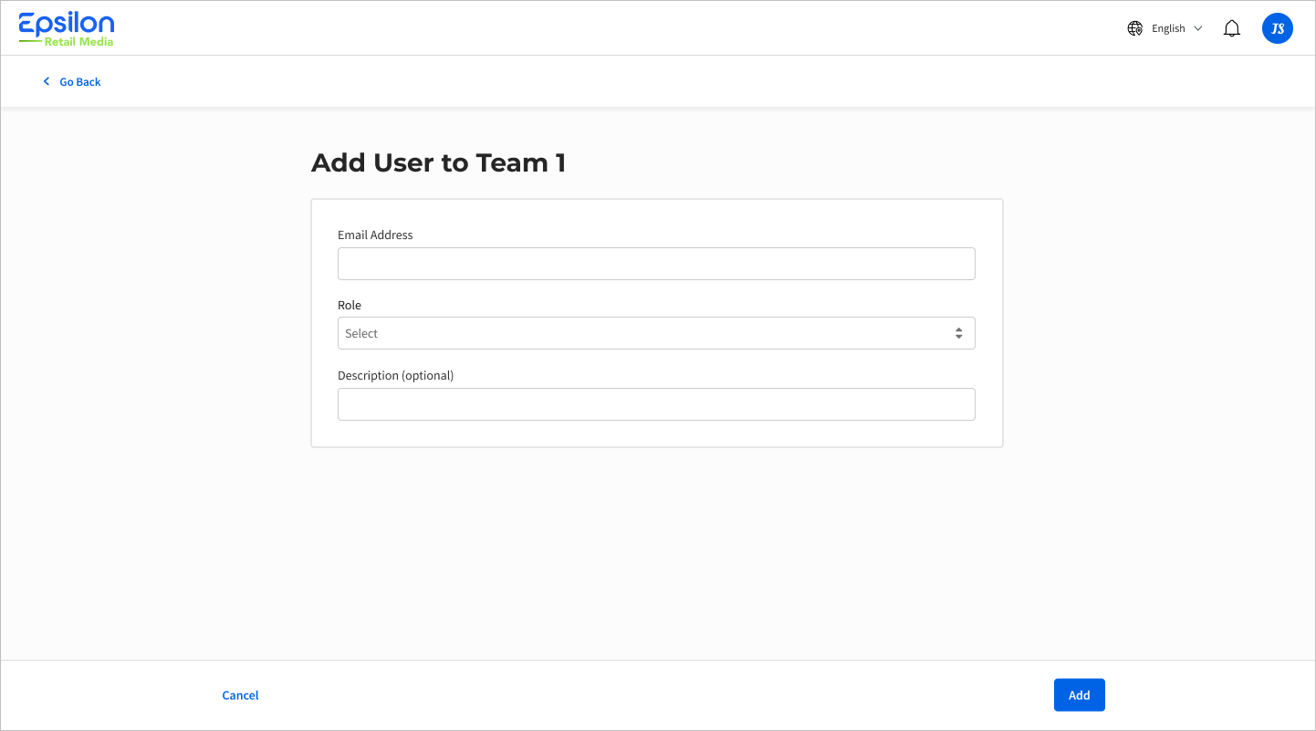The width and height of the screenshot is (1316, 731).
Task: Cancel adding the user
Action: 240,694
